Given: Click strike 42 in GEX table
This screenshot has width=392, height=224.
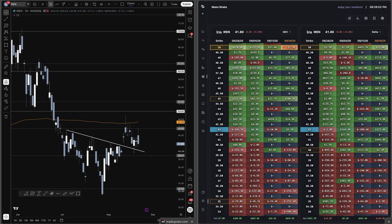Looking at the screenshot, I should pyautogui.click(x=219, y=130).
